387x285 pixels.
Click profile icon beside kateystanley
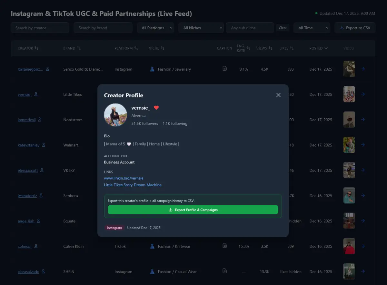44,145
